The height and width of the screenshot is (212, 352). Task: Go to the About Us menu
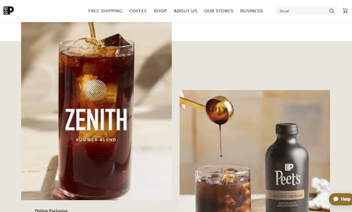coord(185,11)
